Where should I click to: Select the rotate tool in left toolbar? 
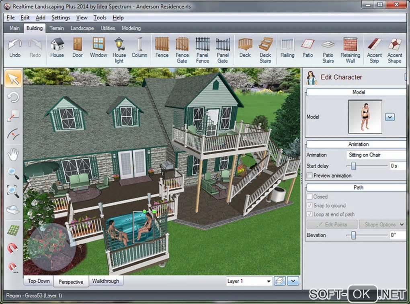point(13,97)
